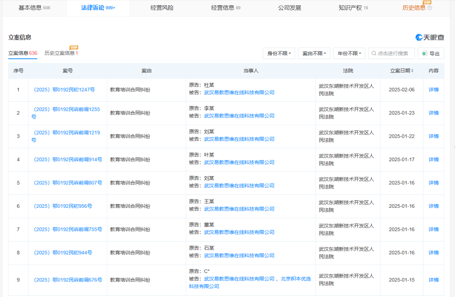The width and height of the screenshot is (455, 297).
Task: Open defendant company link in 王某 row
Action: tap(239, 209)
